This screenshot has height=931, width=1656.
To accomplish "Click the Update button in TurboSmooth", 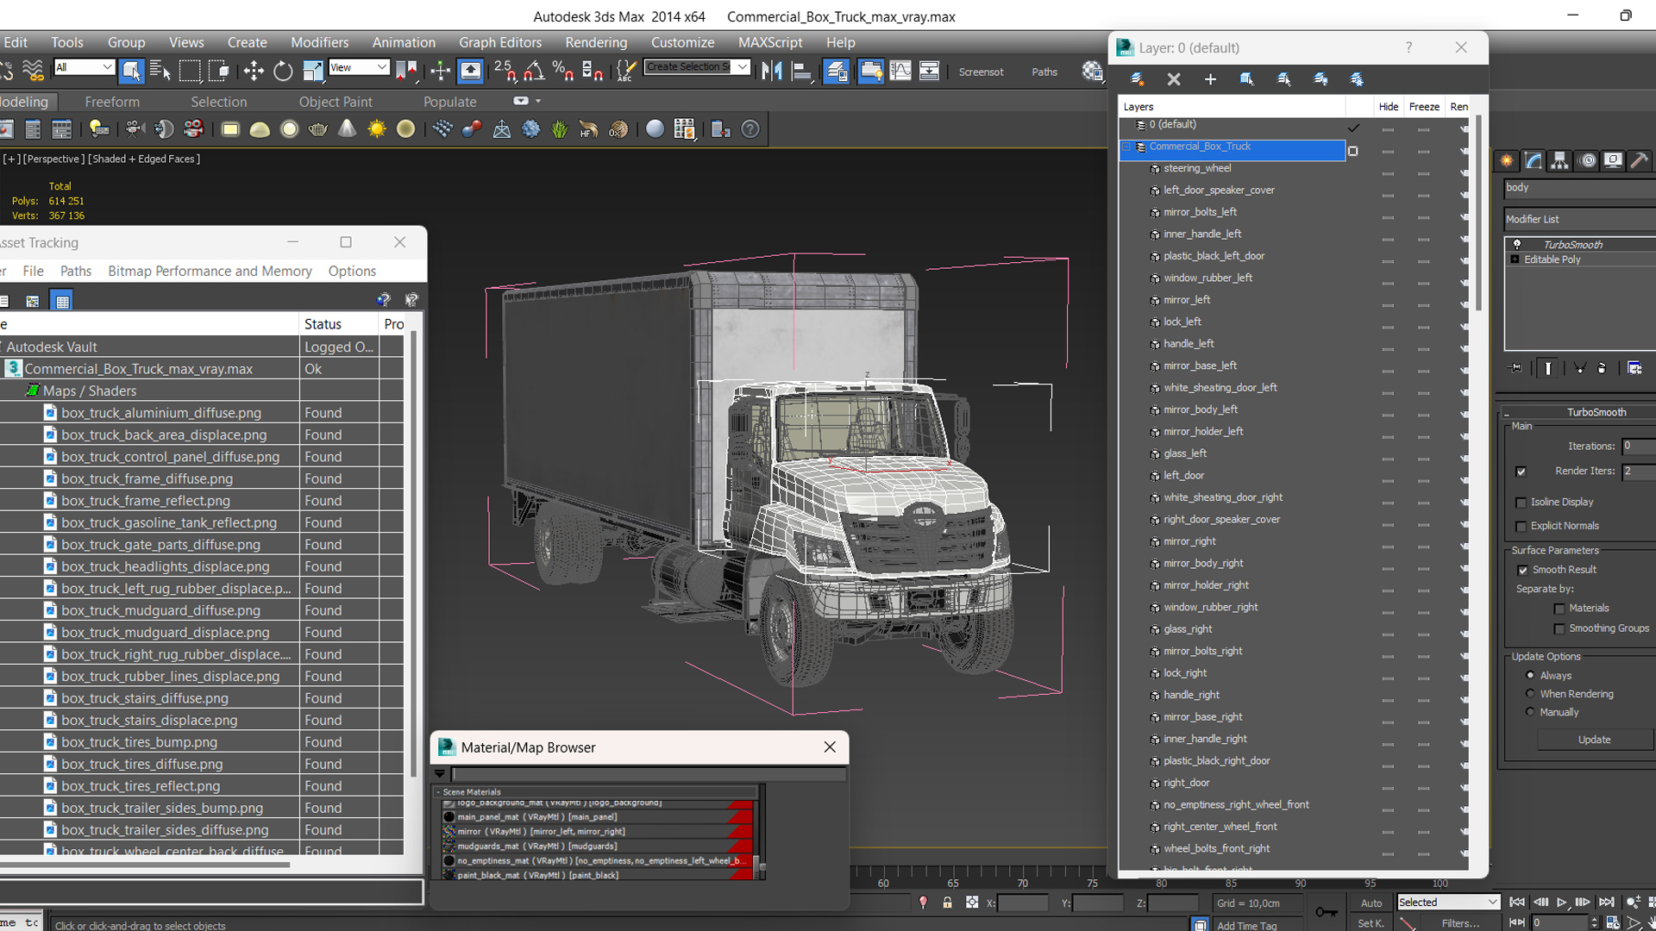I will pyautogui.click(x=1594, y=740).
